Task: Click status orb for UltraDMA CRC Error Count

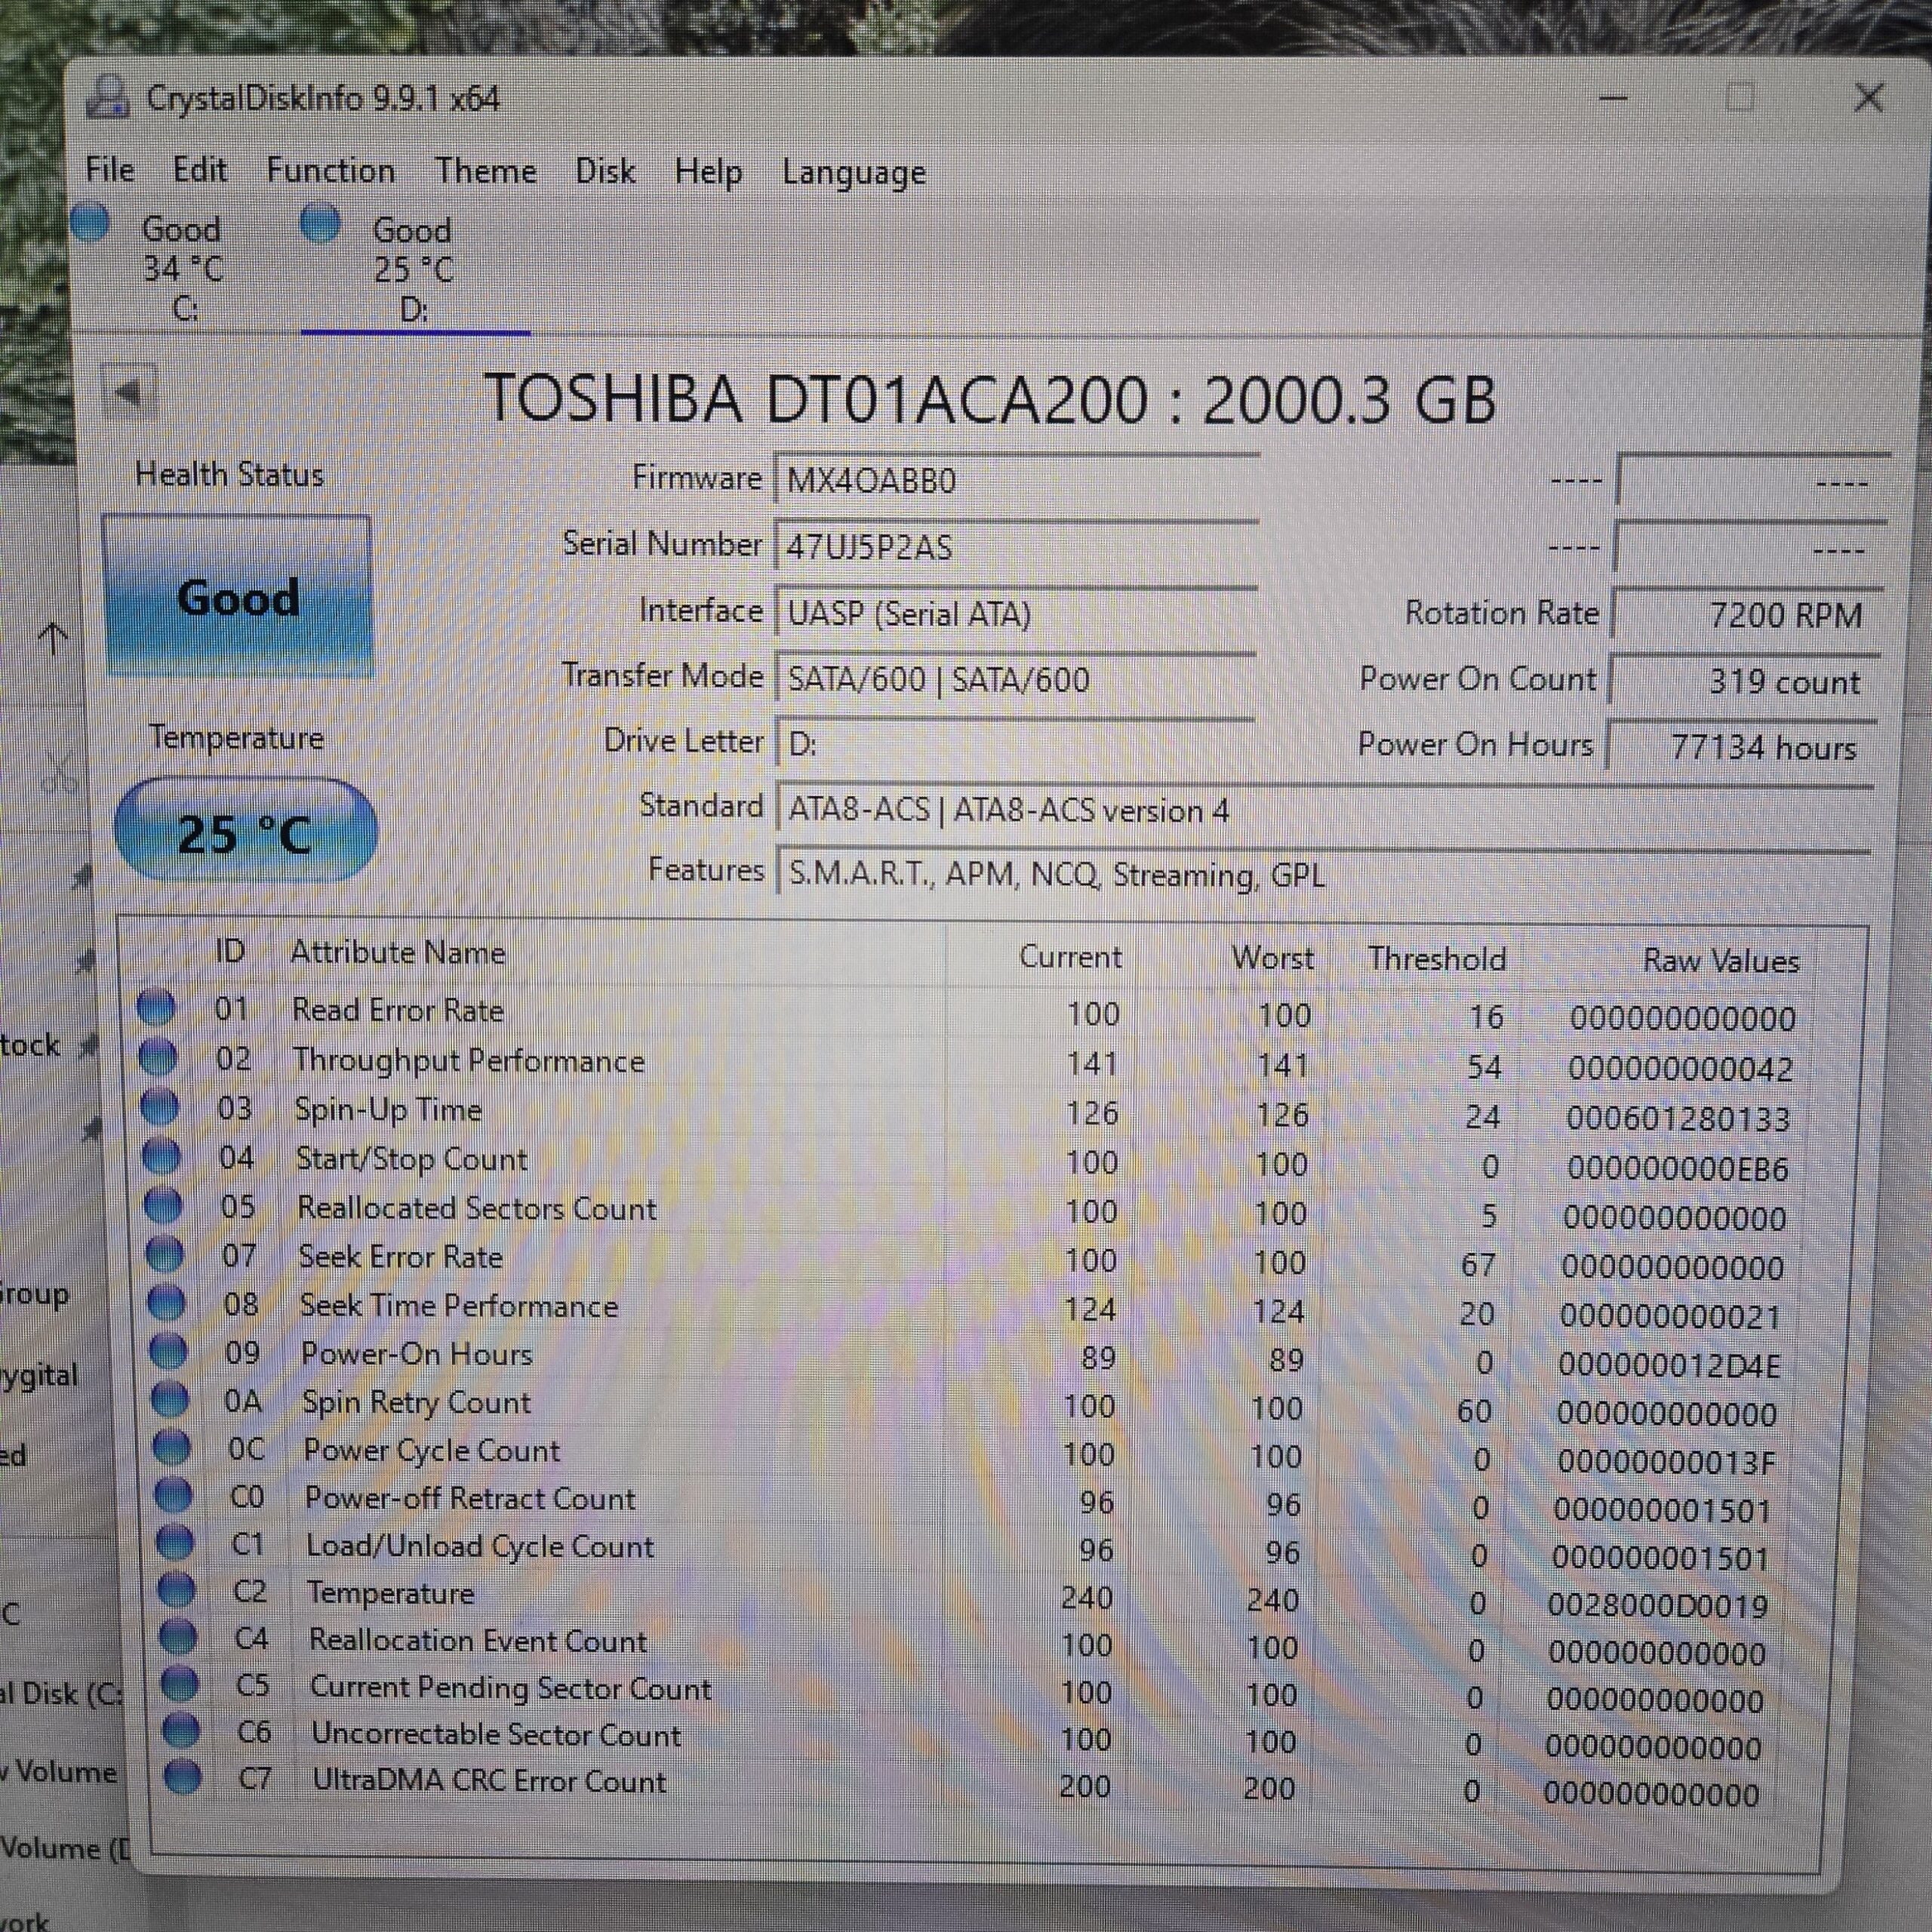Action: tap(183, 1779)
